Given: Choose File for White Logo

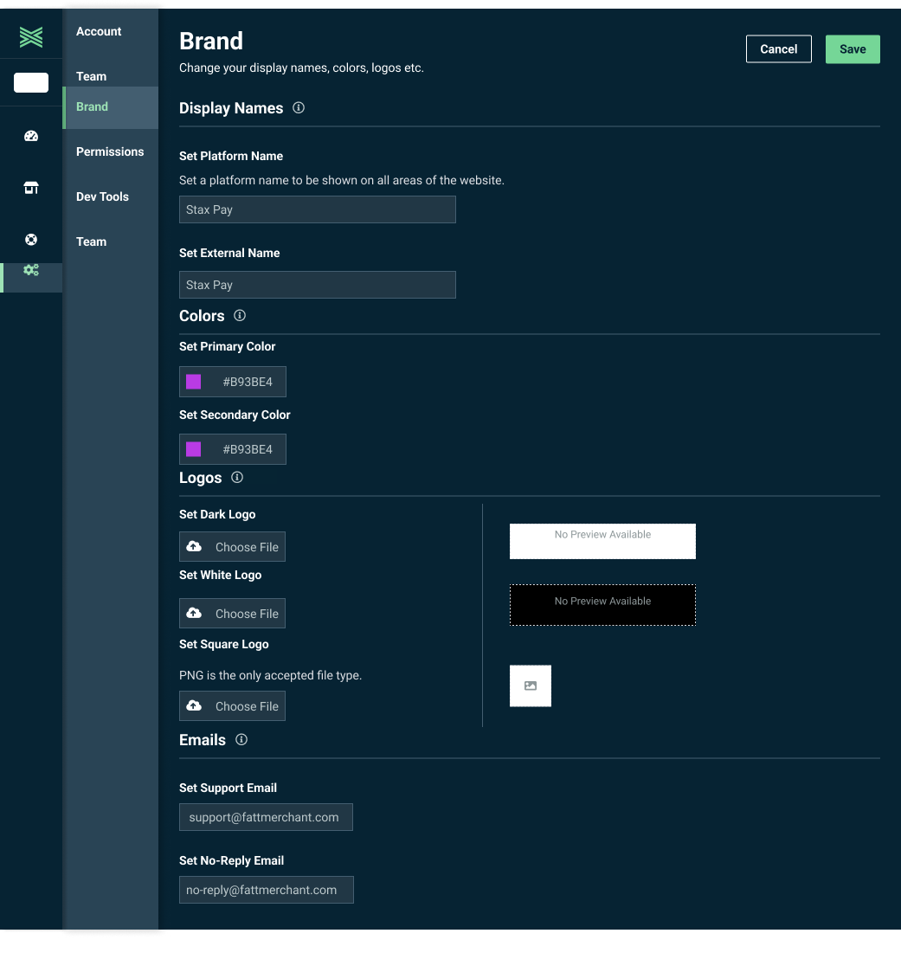Looking at the screenshot, I should pos(232,613).
